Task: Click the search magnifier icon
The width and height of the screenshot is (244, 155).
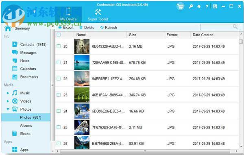Action: pyautogui.click(x=235, y=26)
